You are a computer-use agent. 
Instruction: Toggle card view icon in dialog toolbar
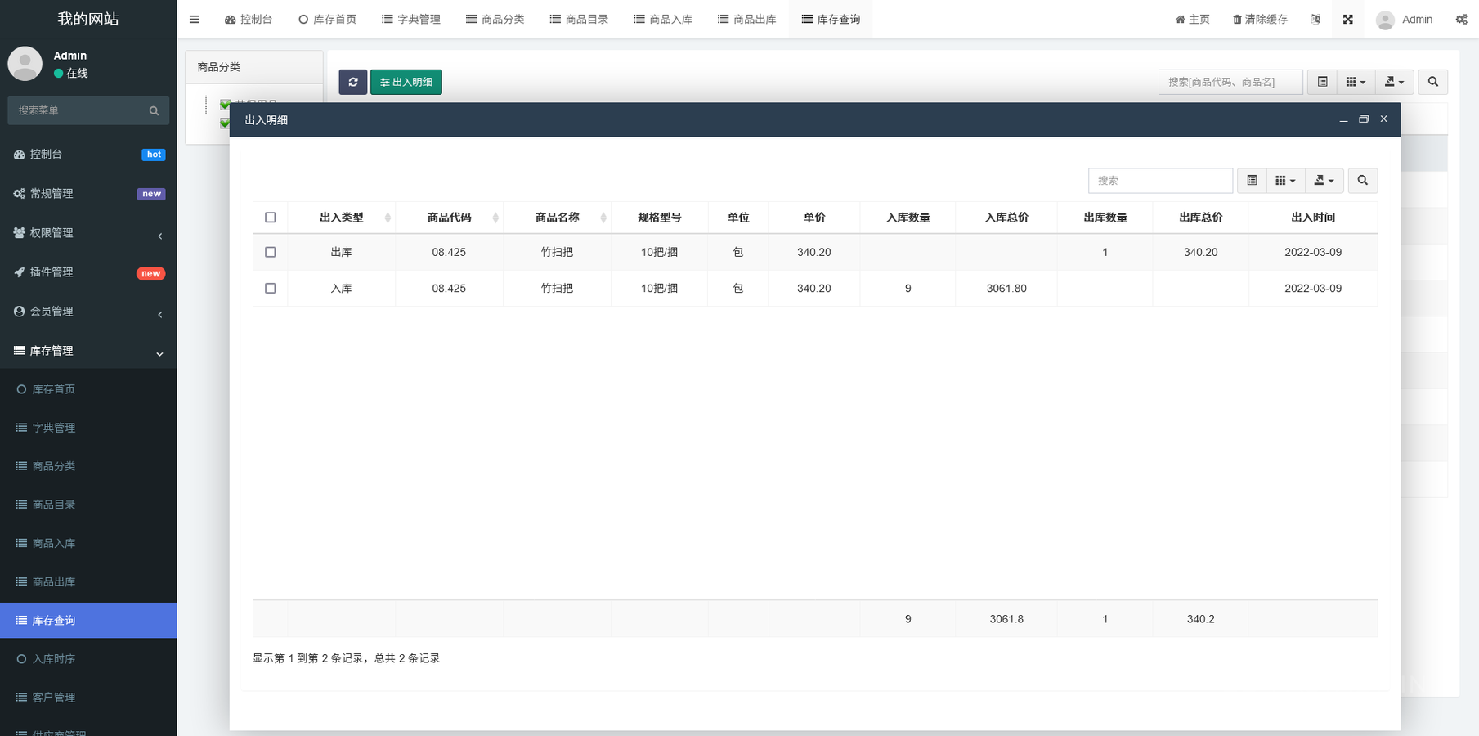pyautogui.click(x=1252, y=181)
